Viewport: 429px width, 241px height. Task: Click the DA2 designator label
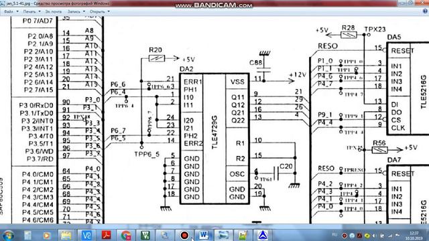pyautogui.click(x=186, y=69)
